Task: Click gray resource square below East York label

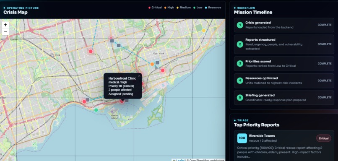Action: (157, 62)
